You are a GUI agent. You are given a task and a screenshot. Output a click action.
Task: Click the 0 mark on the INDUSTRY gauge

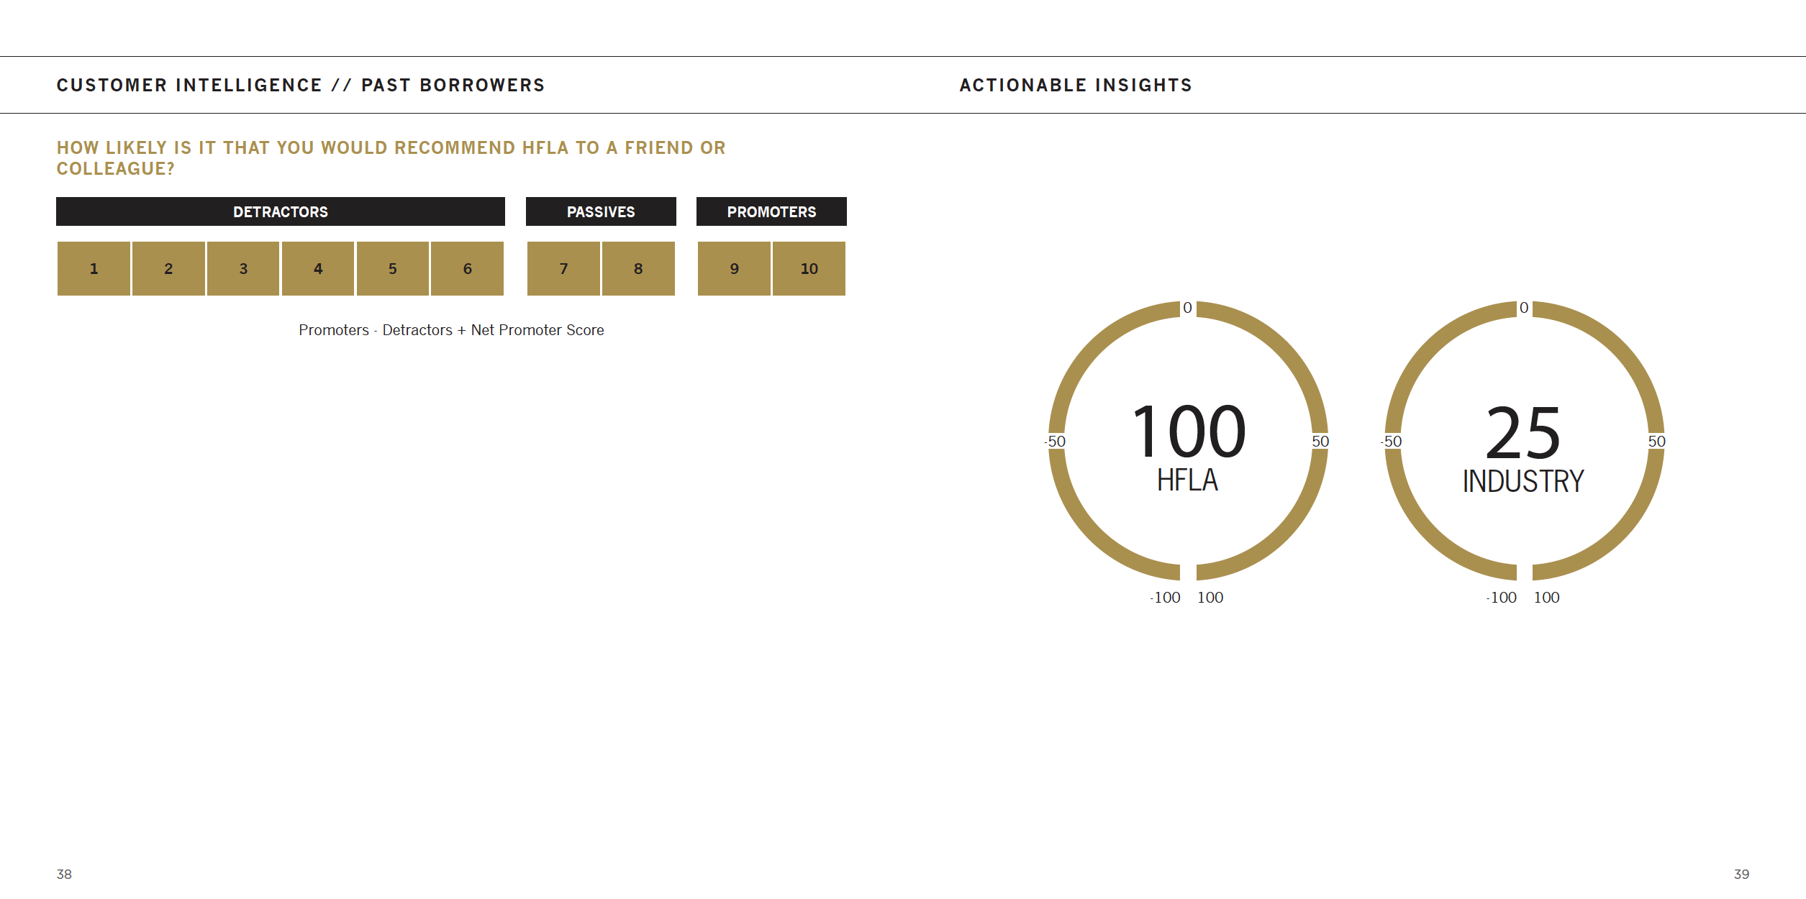pos(1524,308)
